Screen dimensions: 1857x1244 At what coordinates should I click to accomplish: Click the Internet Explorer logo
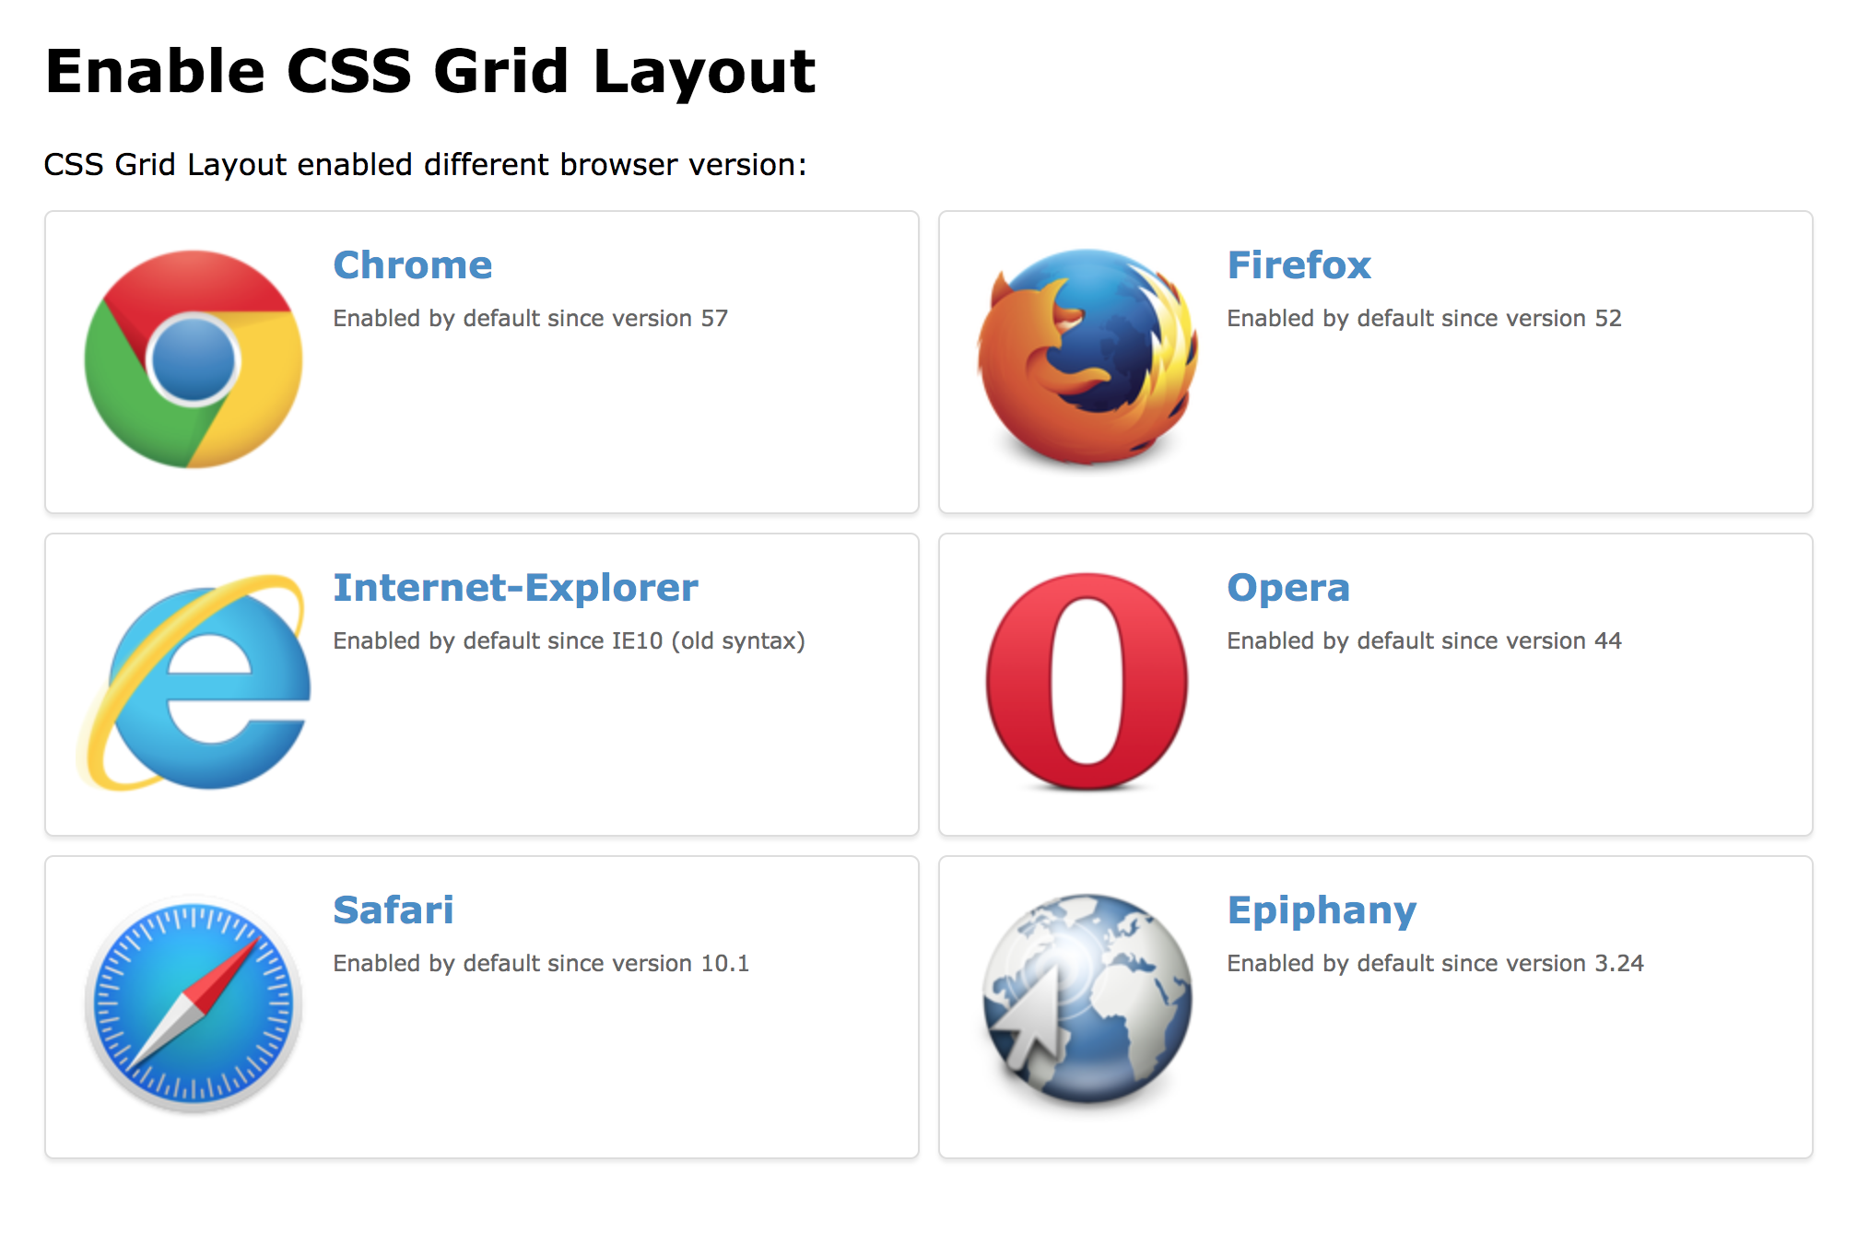point(194,682)
